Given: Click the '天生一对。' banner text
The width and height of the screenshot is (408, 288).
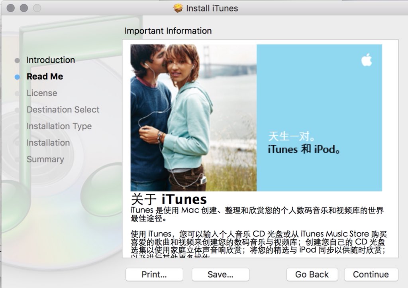Looking at the screenshot, I should [x=292, y=136].
